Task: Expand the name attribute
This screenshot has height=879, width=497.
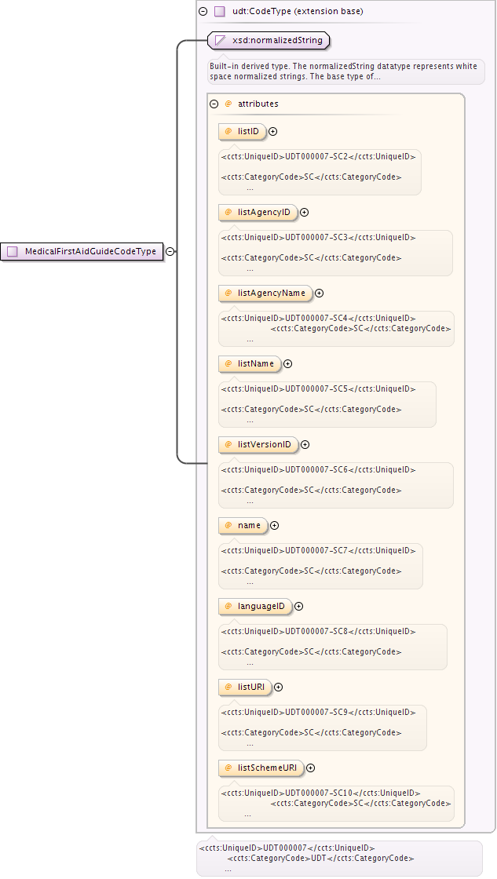Action: [x=274, y=525]
